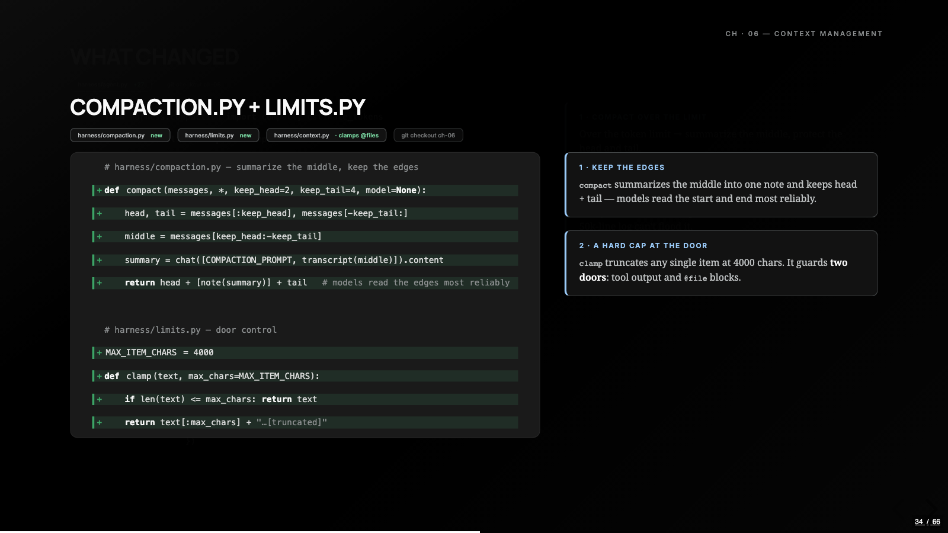Click the plus diff marker beside 'def compact'

(x=99, y=190)
